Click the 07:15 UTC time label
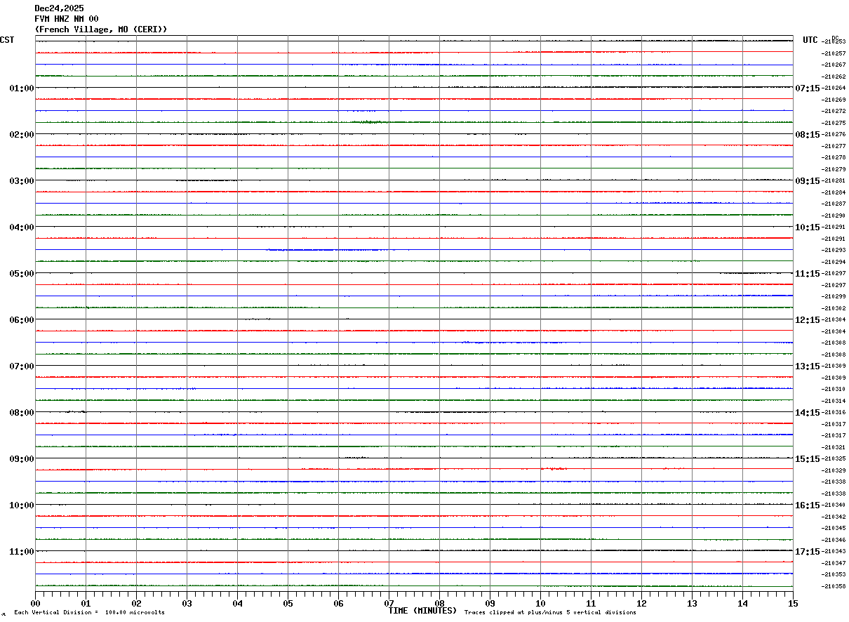 (807, 88)
